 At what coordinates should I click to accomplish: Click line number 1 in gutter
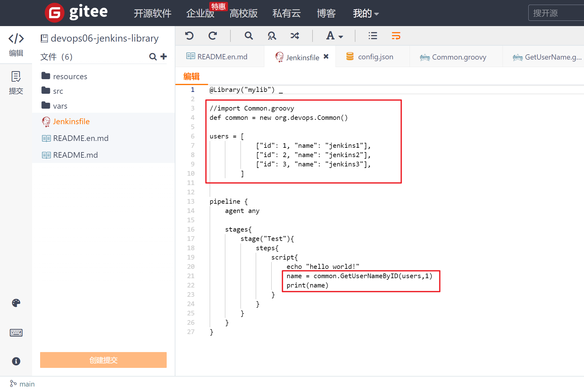192,90
